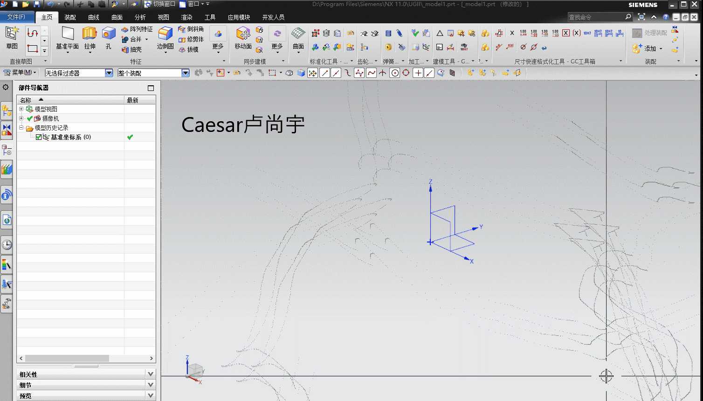Click the rectangle sketch tool icon

coord(32,48)
